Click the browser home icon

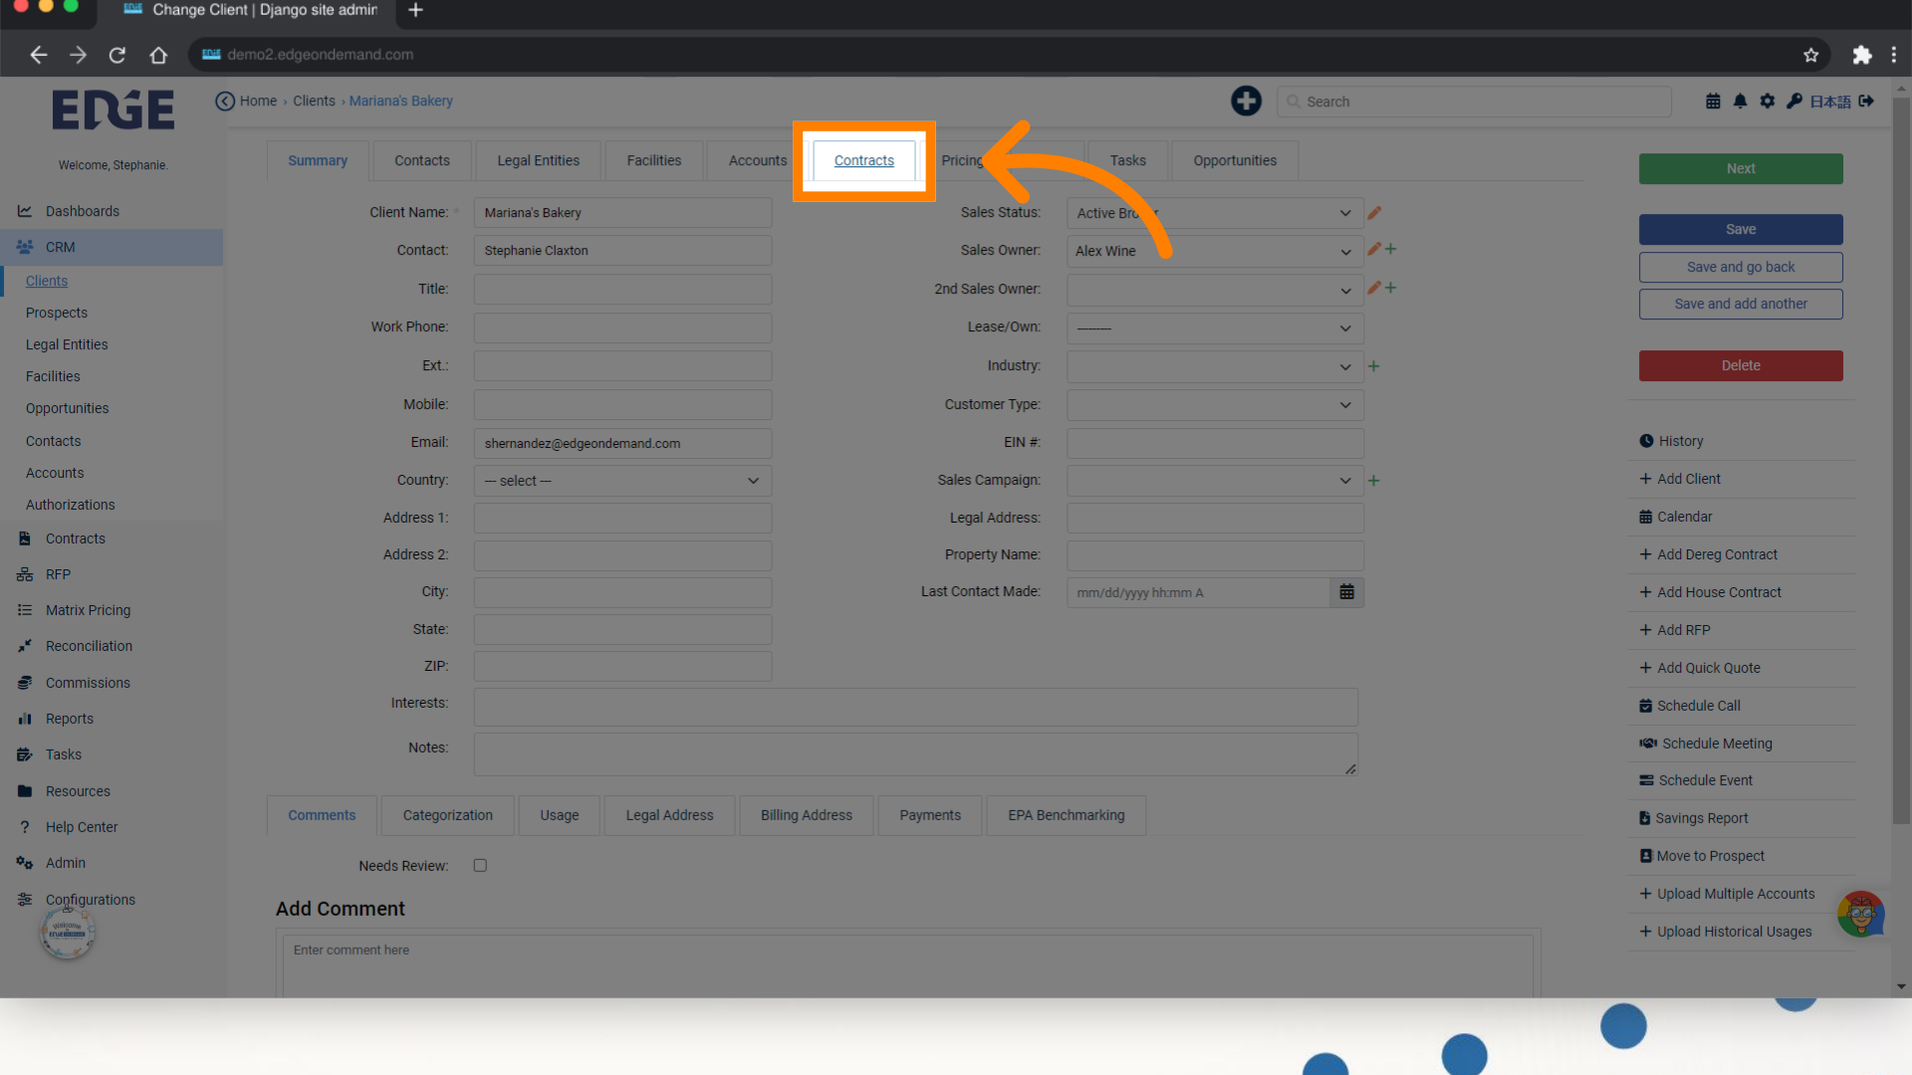click(x=158, y=55)
